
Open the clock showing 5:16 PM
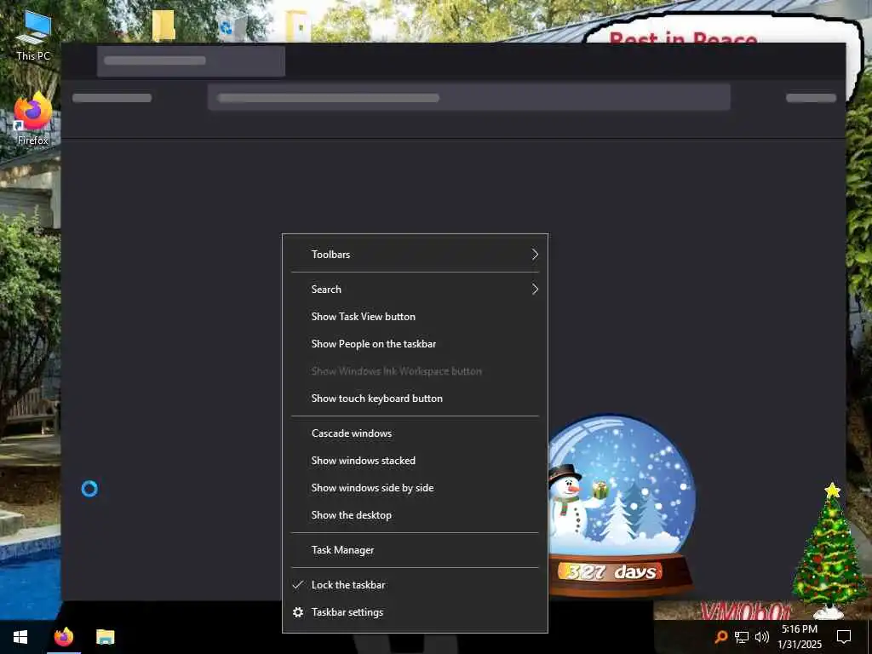click(x=799, y=637)
